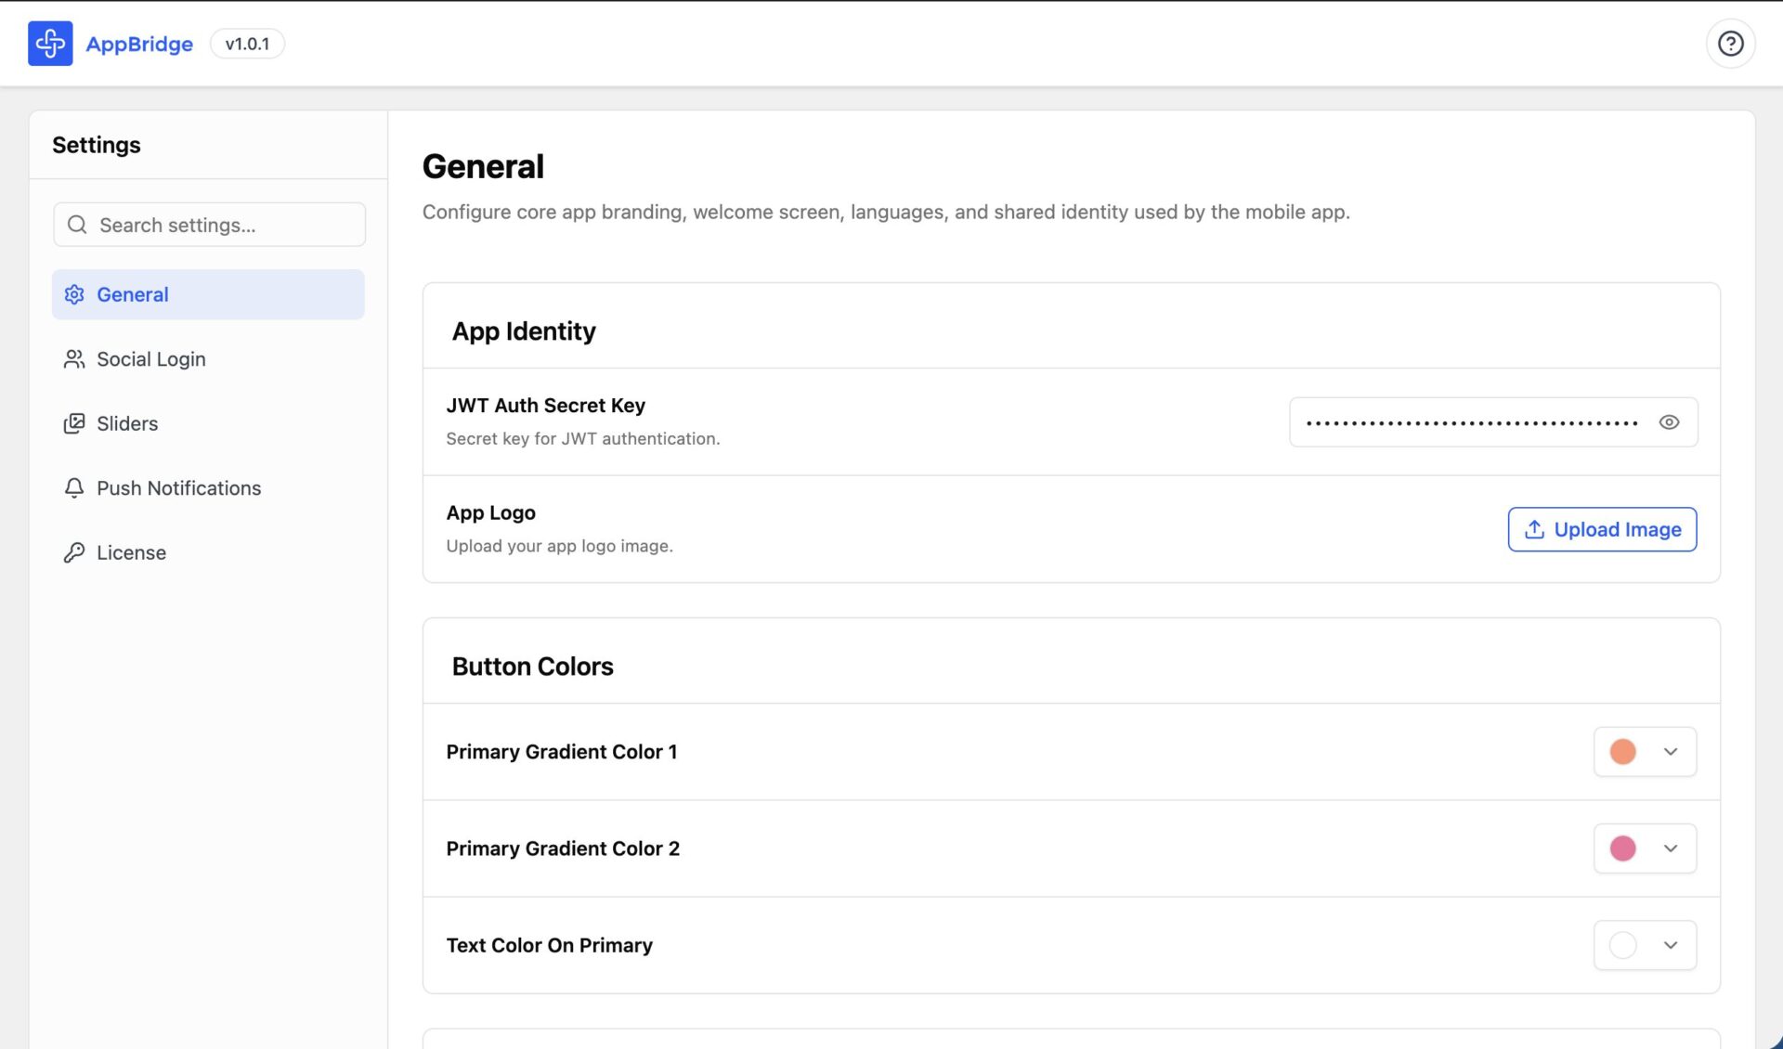This screenshot has width=1783, height=1049.
Task: Expand Text Color On Primary chevron
Action: click(x=1671, y=945)
